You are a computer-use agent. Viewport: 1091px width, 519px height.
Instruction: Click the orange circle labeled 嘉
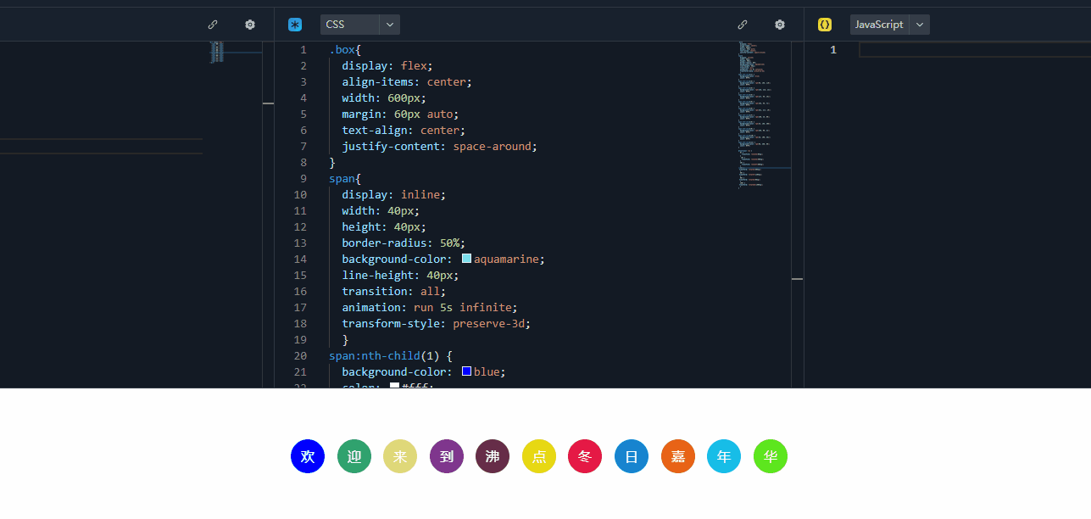click(678, 456)
